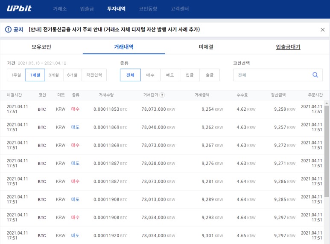Click unit price 78,038,000 KRW

coord(158,164)
